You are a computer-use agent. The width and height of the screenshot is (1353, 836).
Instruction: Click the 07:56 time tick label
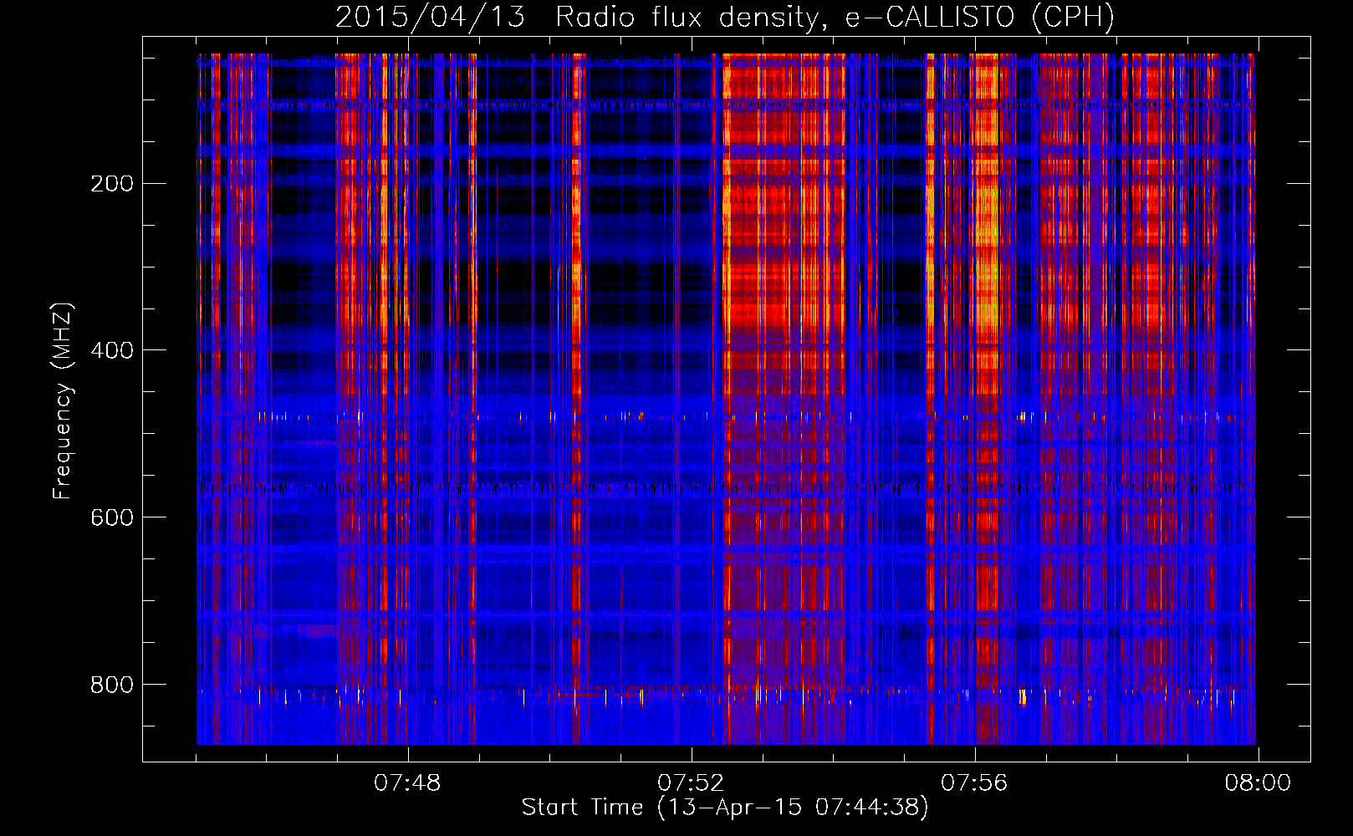pos(974,783)
